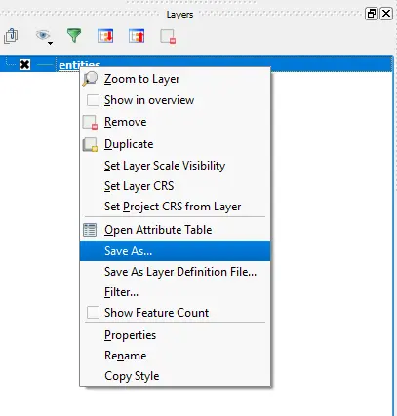Click the magnifier icon beside Zoom to Layer
The width and height of the screenshot is (397, 416).
pyautogui.click(x=90, y=79)
